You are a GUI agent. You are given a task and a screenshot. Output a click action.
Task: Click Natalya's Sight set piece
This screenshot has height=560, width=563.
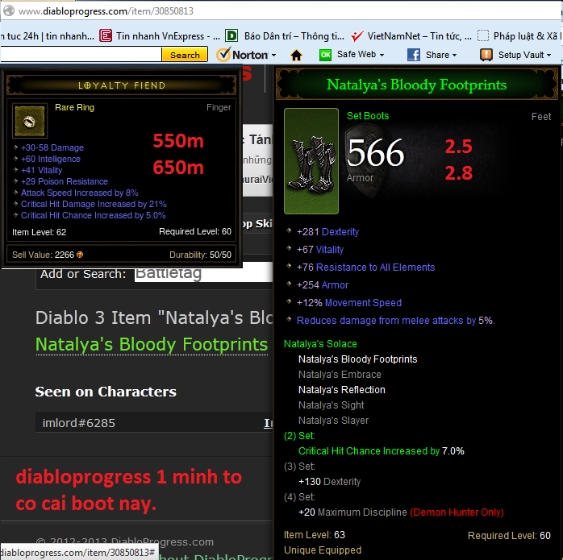331,405
